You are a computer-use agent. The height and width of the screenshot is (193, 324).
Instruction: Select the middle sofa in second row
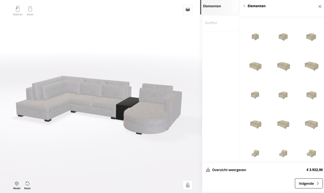(283, 66)
